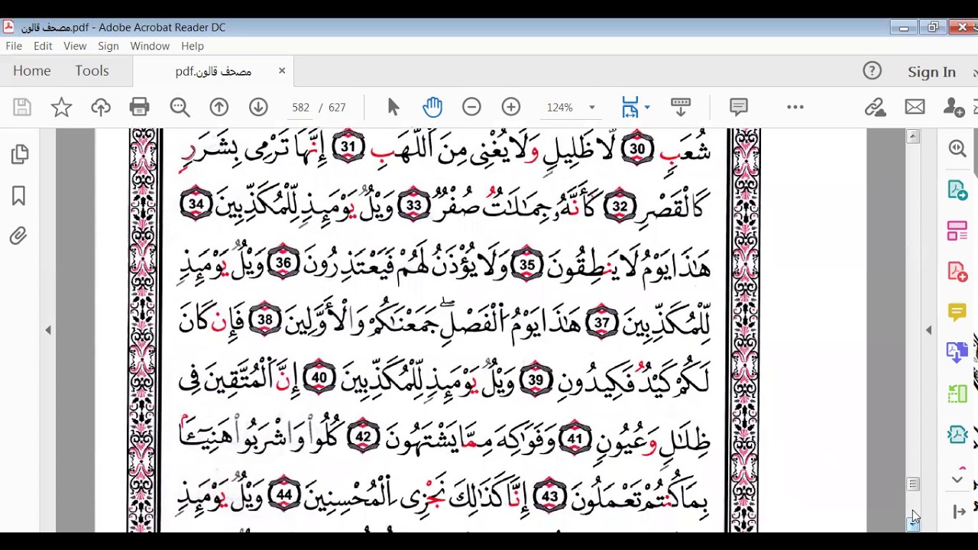This screenshot has width=978, height=550.
Task: Click the Sign In link
Action: 931,72
